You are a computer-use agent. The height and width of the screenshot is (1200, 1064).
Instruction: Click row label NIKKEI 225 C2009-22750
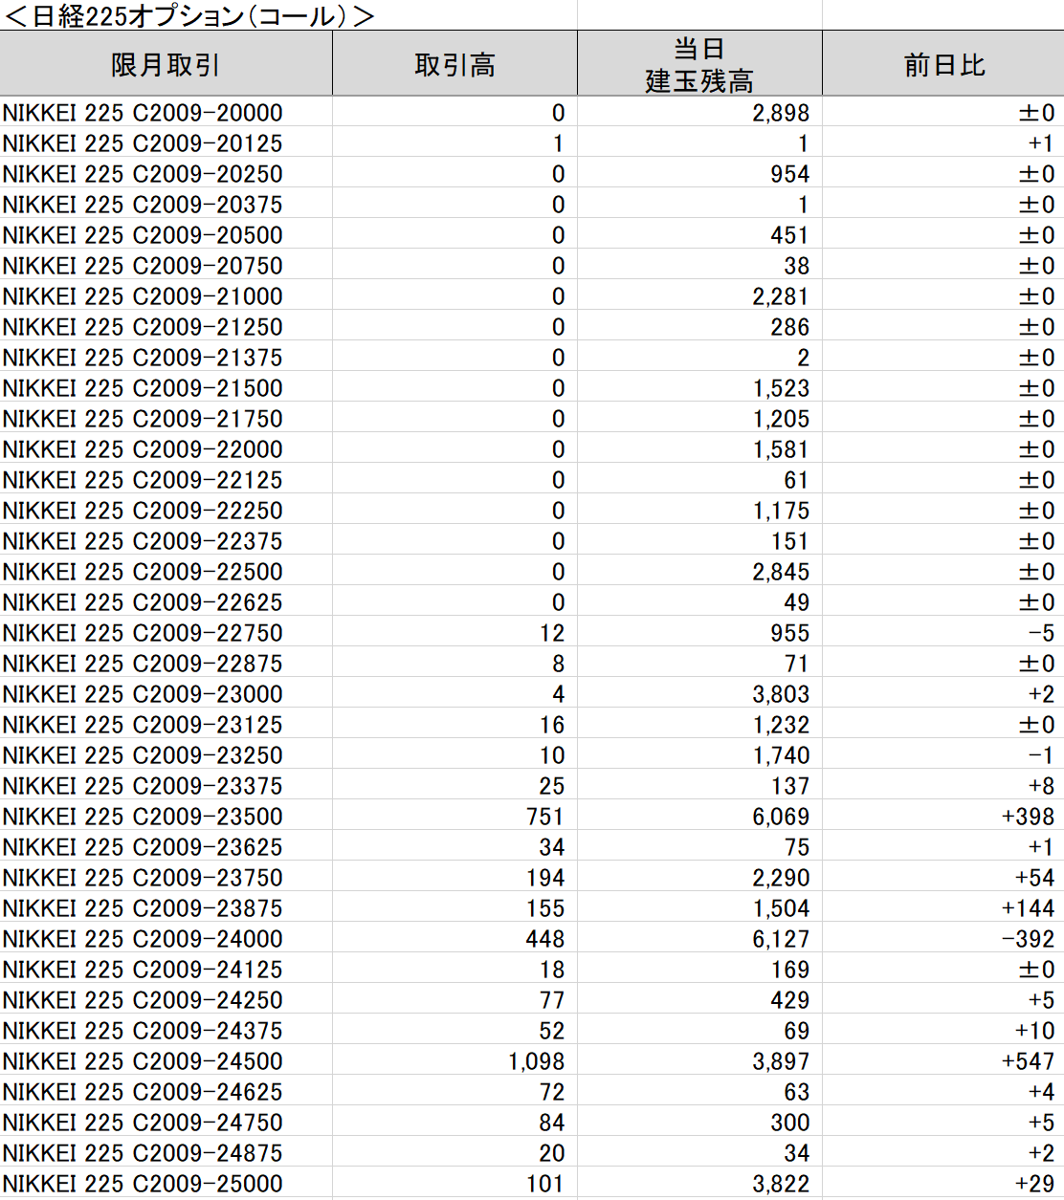coord(143,633)
